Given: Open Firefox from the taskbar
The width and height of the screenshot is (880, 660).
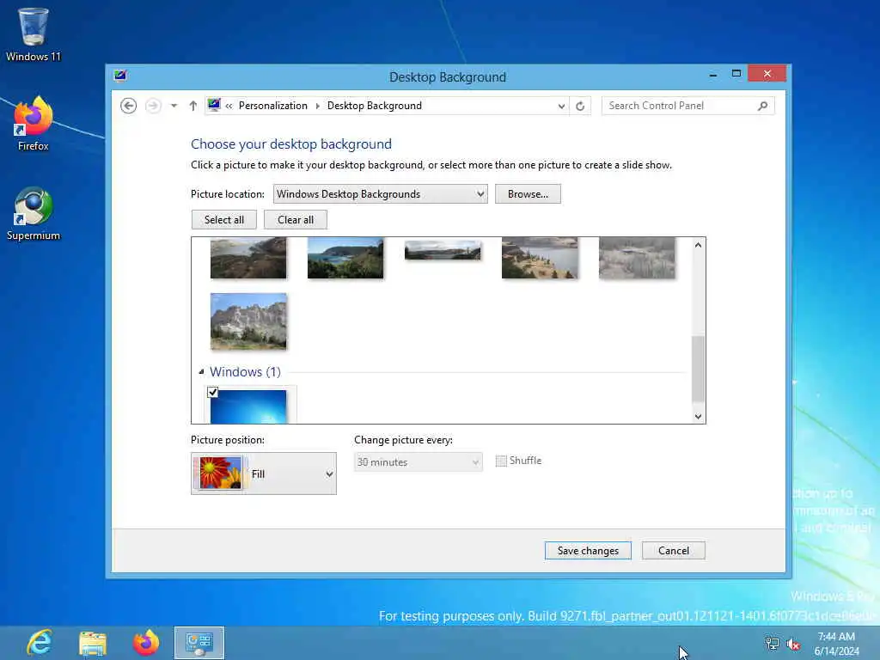Looking at the screenshot, I should click(146, 643).
